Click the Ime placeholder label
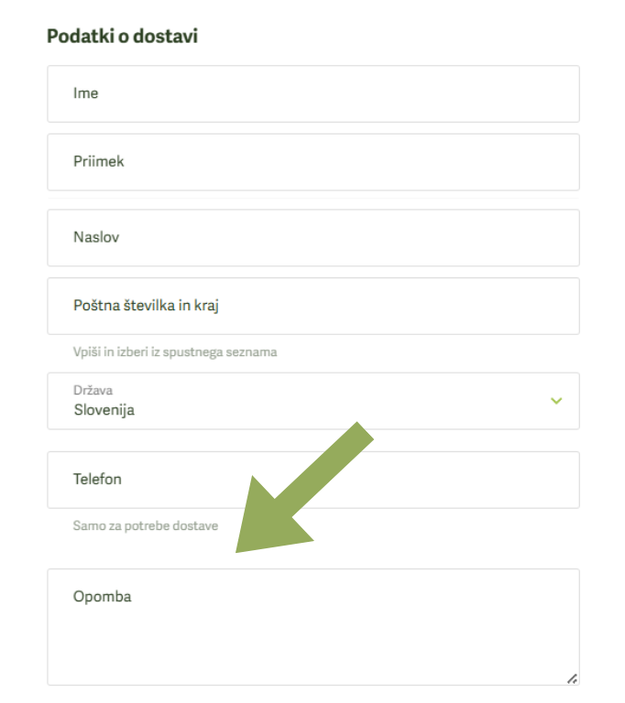The image size is (625, 703). pos(86,93)
